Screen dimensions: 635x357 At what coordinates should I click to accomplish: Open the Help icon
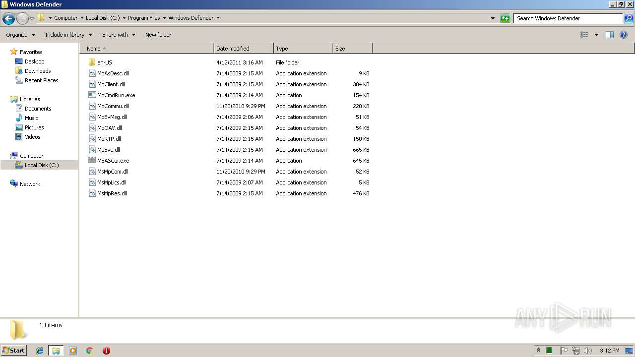[624, 35]
